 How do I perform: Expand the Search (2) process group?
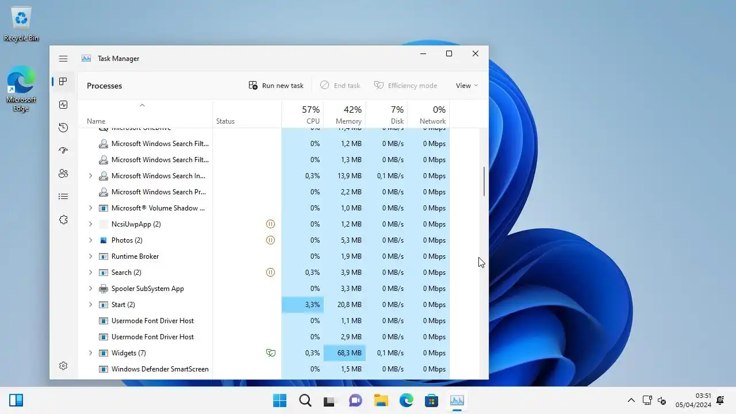(x=90, y=273)
